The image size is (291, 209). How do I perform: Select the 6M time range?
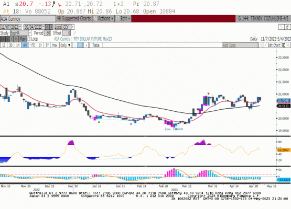click(25, 45)
